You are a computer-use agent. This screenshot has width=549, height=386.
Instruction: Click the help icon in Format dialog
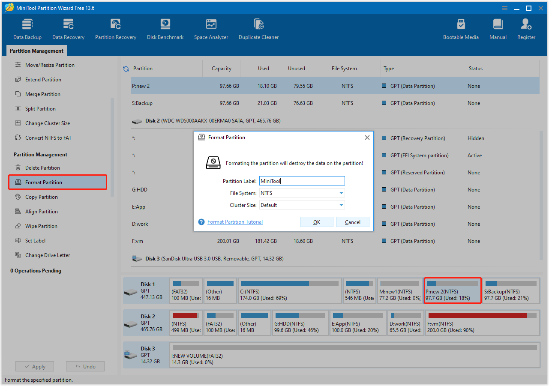[201, 222]
